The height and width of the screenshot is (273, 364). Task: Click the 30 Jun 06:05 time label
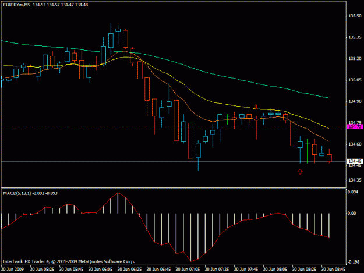click(101, 270)
